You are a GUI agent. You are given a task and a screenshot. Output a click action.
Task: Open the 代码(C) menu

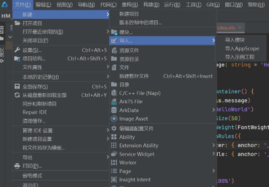pos(108,5)
